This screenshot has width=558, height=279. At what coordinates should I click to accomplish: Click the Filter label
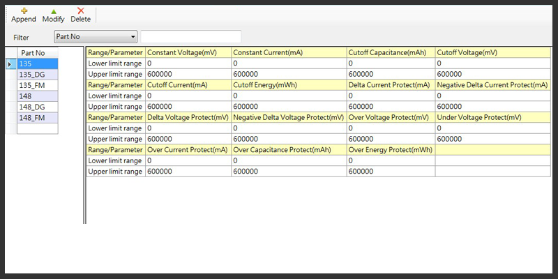(x=21, y=38)
